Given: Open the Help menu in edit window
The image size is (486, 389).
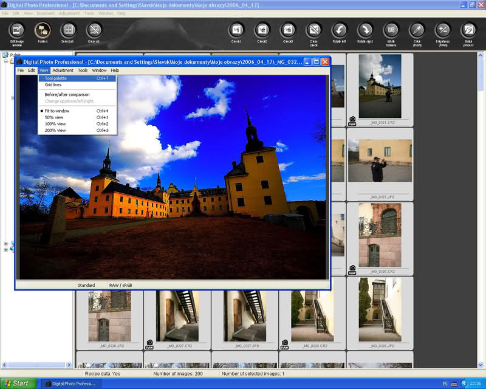Looking at the screenshot, I should 115,71.
